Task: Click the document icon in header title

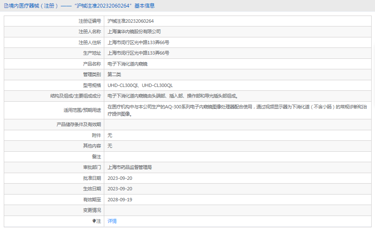Action: click(6, 6)
